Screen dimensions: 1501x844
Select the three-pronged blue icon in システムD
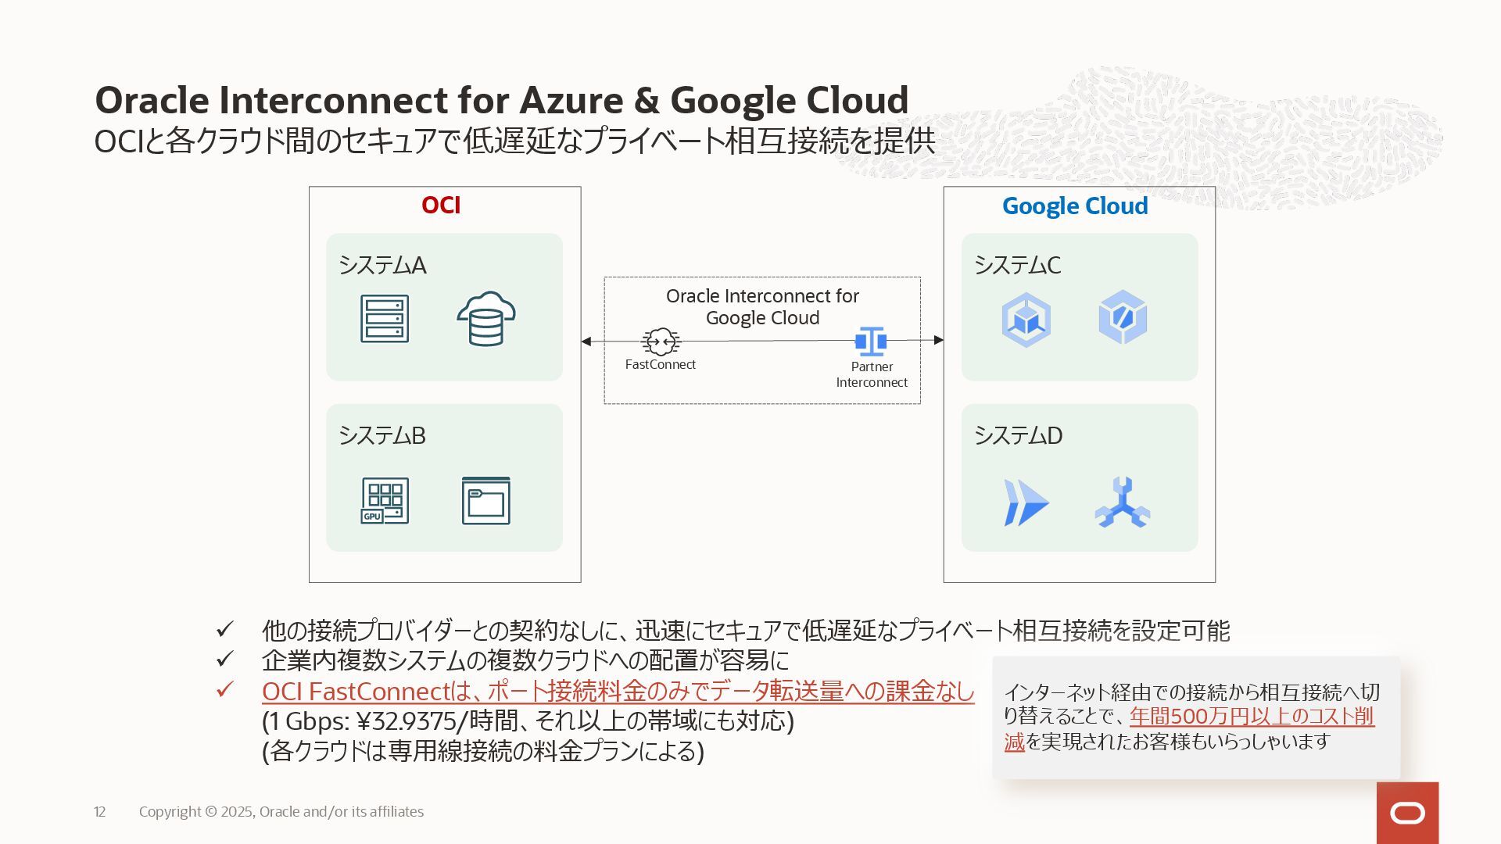[x=1122, y=502]
